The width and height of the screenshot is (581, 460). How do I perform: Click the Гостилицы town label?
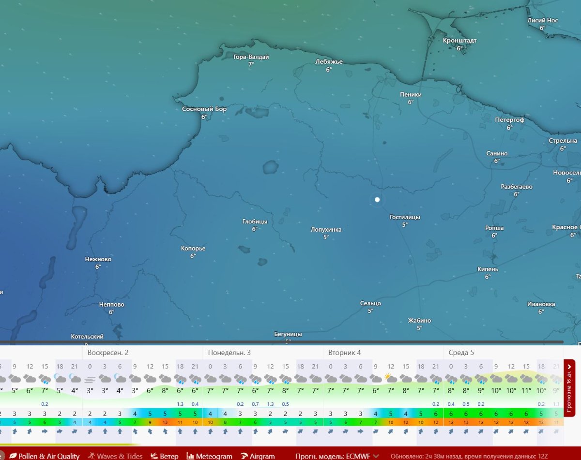[x=405, y=217]
